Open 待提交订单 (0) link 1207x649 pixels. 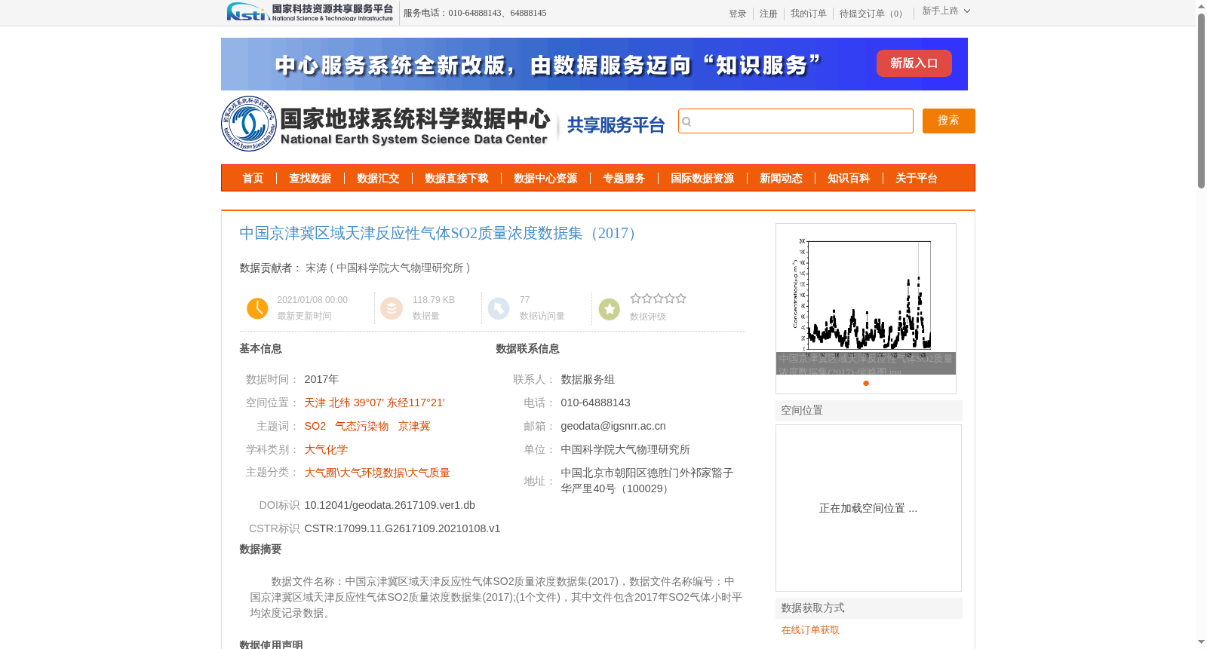click(873, 14)
